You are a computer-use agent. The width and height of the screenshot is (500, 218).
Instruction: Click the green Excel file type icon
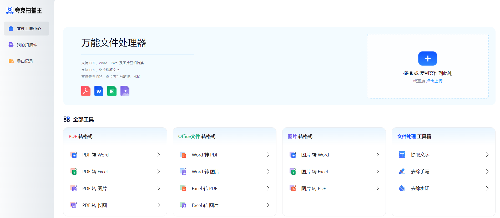[x=112, y=91]
